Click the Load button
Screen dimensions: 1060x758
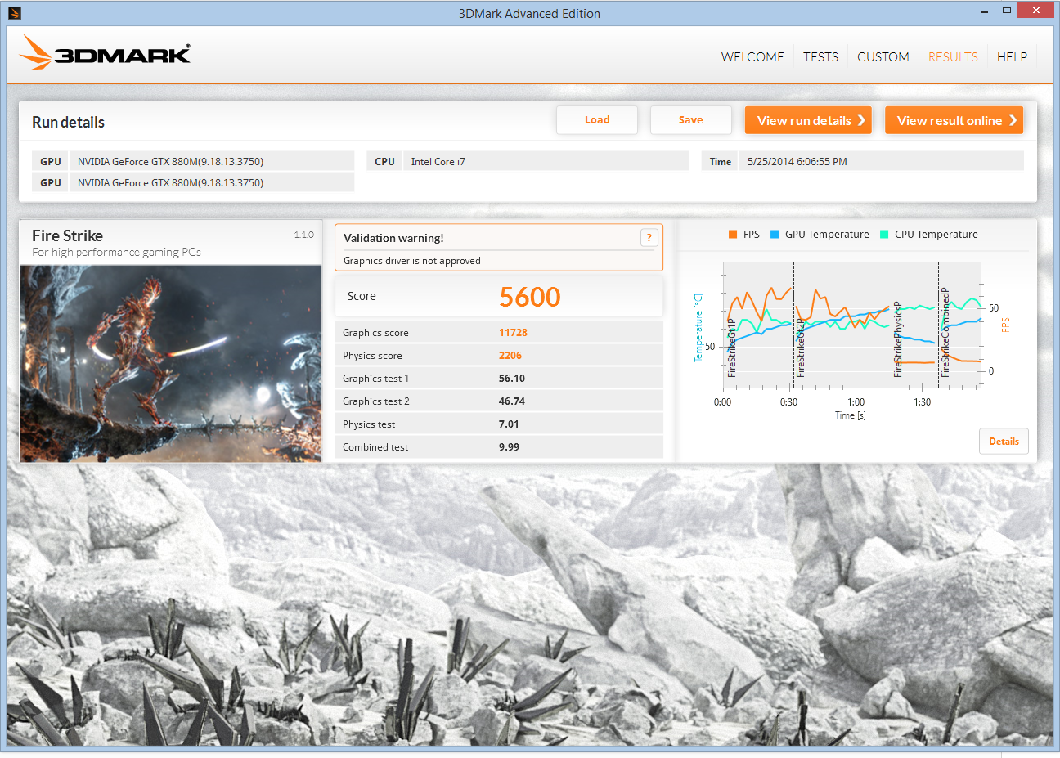pyautogui.click(x=597, y=120)
